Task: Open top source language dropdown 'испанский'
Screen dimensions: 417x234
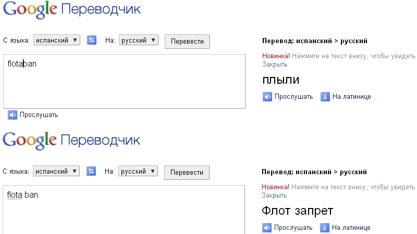Action: (x=56, y=40)
